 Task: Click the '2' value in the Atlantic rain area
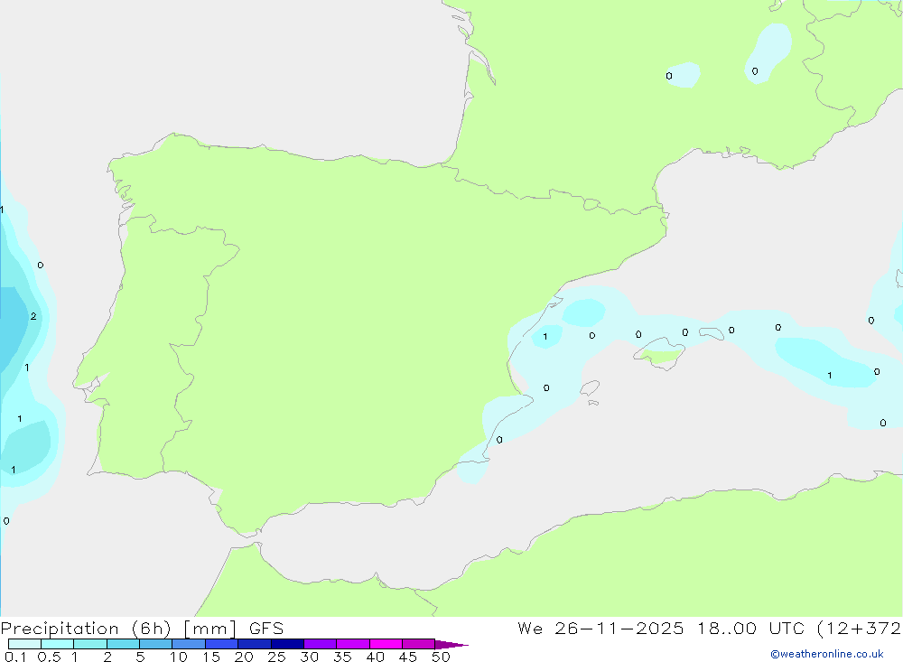tap(33, 316)
